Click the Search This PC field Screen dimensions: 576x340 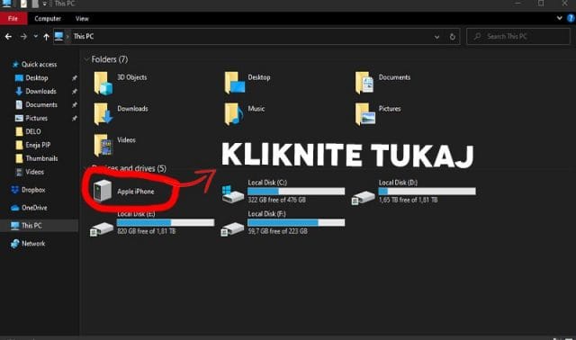tap(518, 36)
